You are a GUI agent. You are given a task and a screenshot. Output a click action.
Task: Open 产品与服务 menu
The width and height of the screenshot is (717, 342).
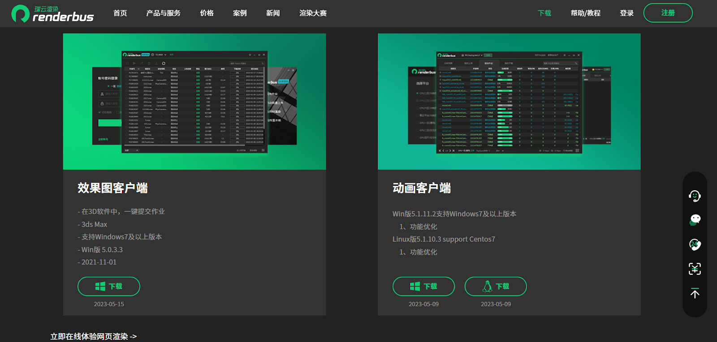163,13
